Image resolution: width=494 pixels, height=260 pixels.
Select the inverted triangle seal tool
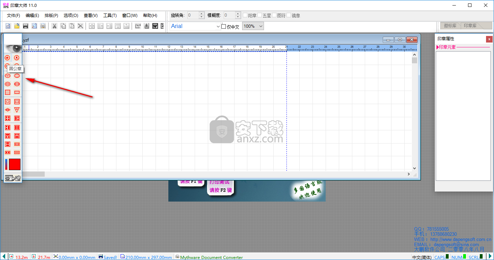17,110
